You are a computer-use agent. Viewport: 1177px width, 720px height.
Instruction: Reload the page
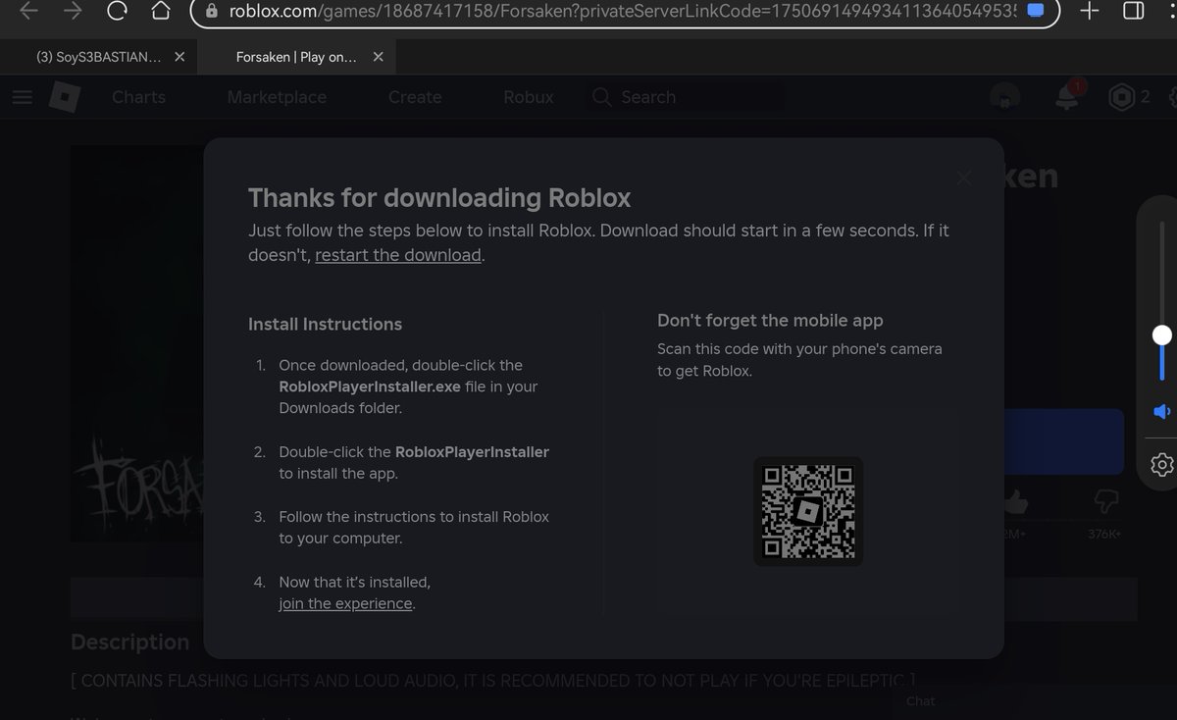point(118,12)
